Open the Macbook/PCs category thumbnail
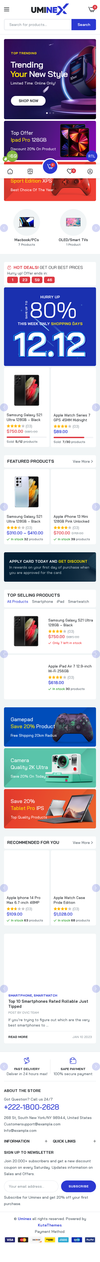The height and width of the screenshot is (1262, 100). (26, 222)
